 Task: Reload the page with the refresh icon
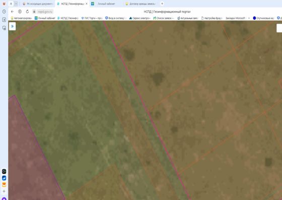[x=27, y=12]
